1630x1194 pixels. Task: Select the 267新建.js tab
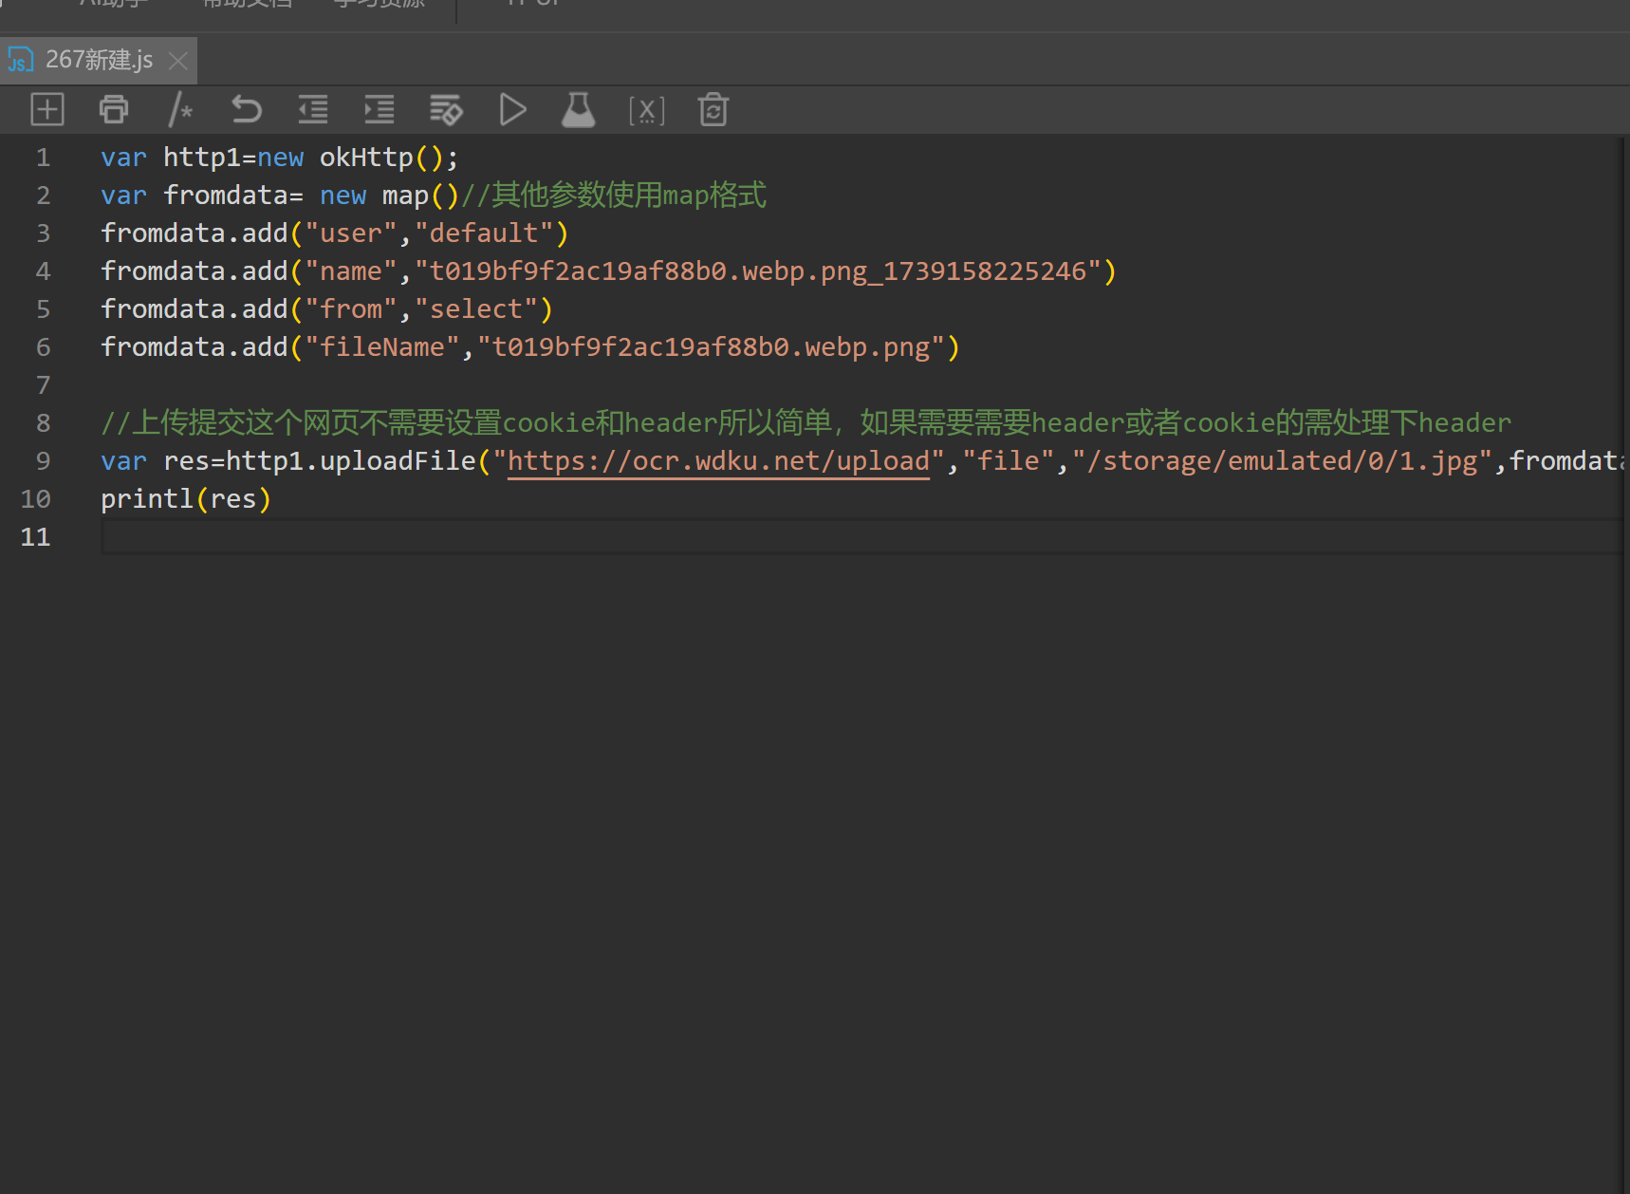99,61
